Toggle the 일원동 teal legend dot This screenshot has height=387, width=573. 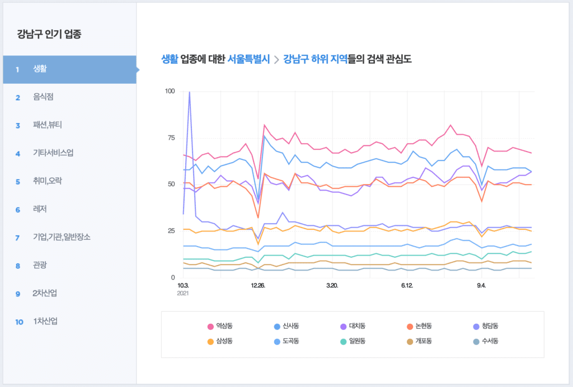click(x=344, y=342)
